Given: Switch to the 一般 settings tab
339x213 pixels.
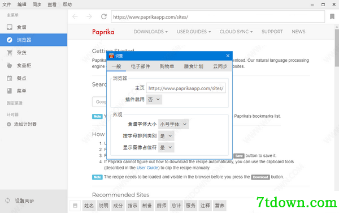Looking at the screenshot, I should [116, 66].
